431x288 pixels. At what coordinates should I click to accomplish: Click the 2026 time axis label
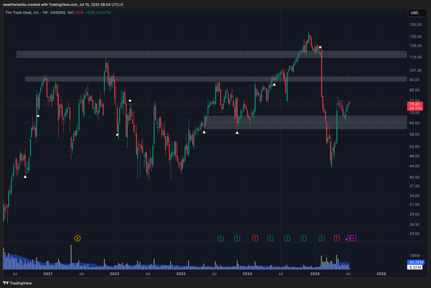coord(381,274)
